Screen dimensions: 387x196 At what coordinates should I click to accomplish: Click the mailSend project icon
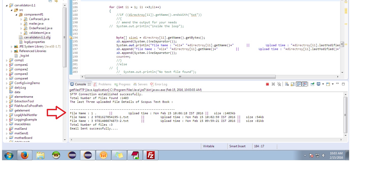click(x=11, y=129)
